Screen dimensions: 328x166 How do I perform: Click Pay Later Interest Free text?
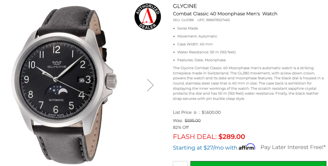point(293,147)
